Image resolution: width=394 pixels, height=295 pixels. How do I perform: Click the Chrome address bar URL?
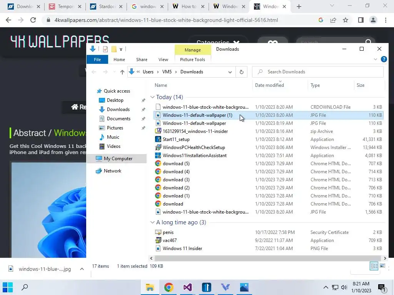166,20
